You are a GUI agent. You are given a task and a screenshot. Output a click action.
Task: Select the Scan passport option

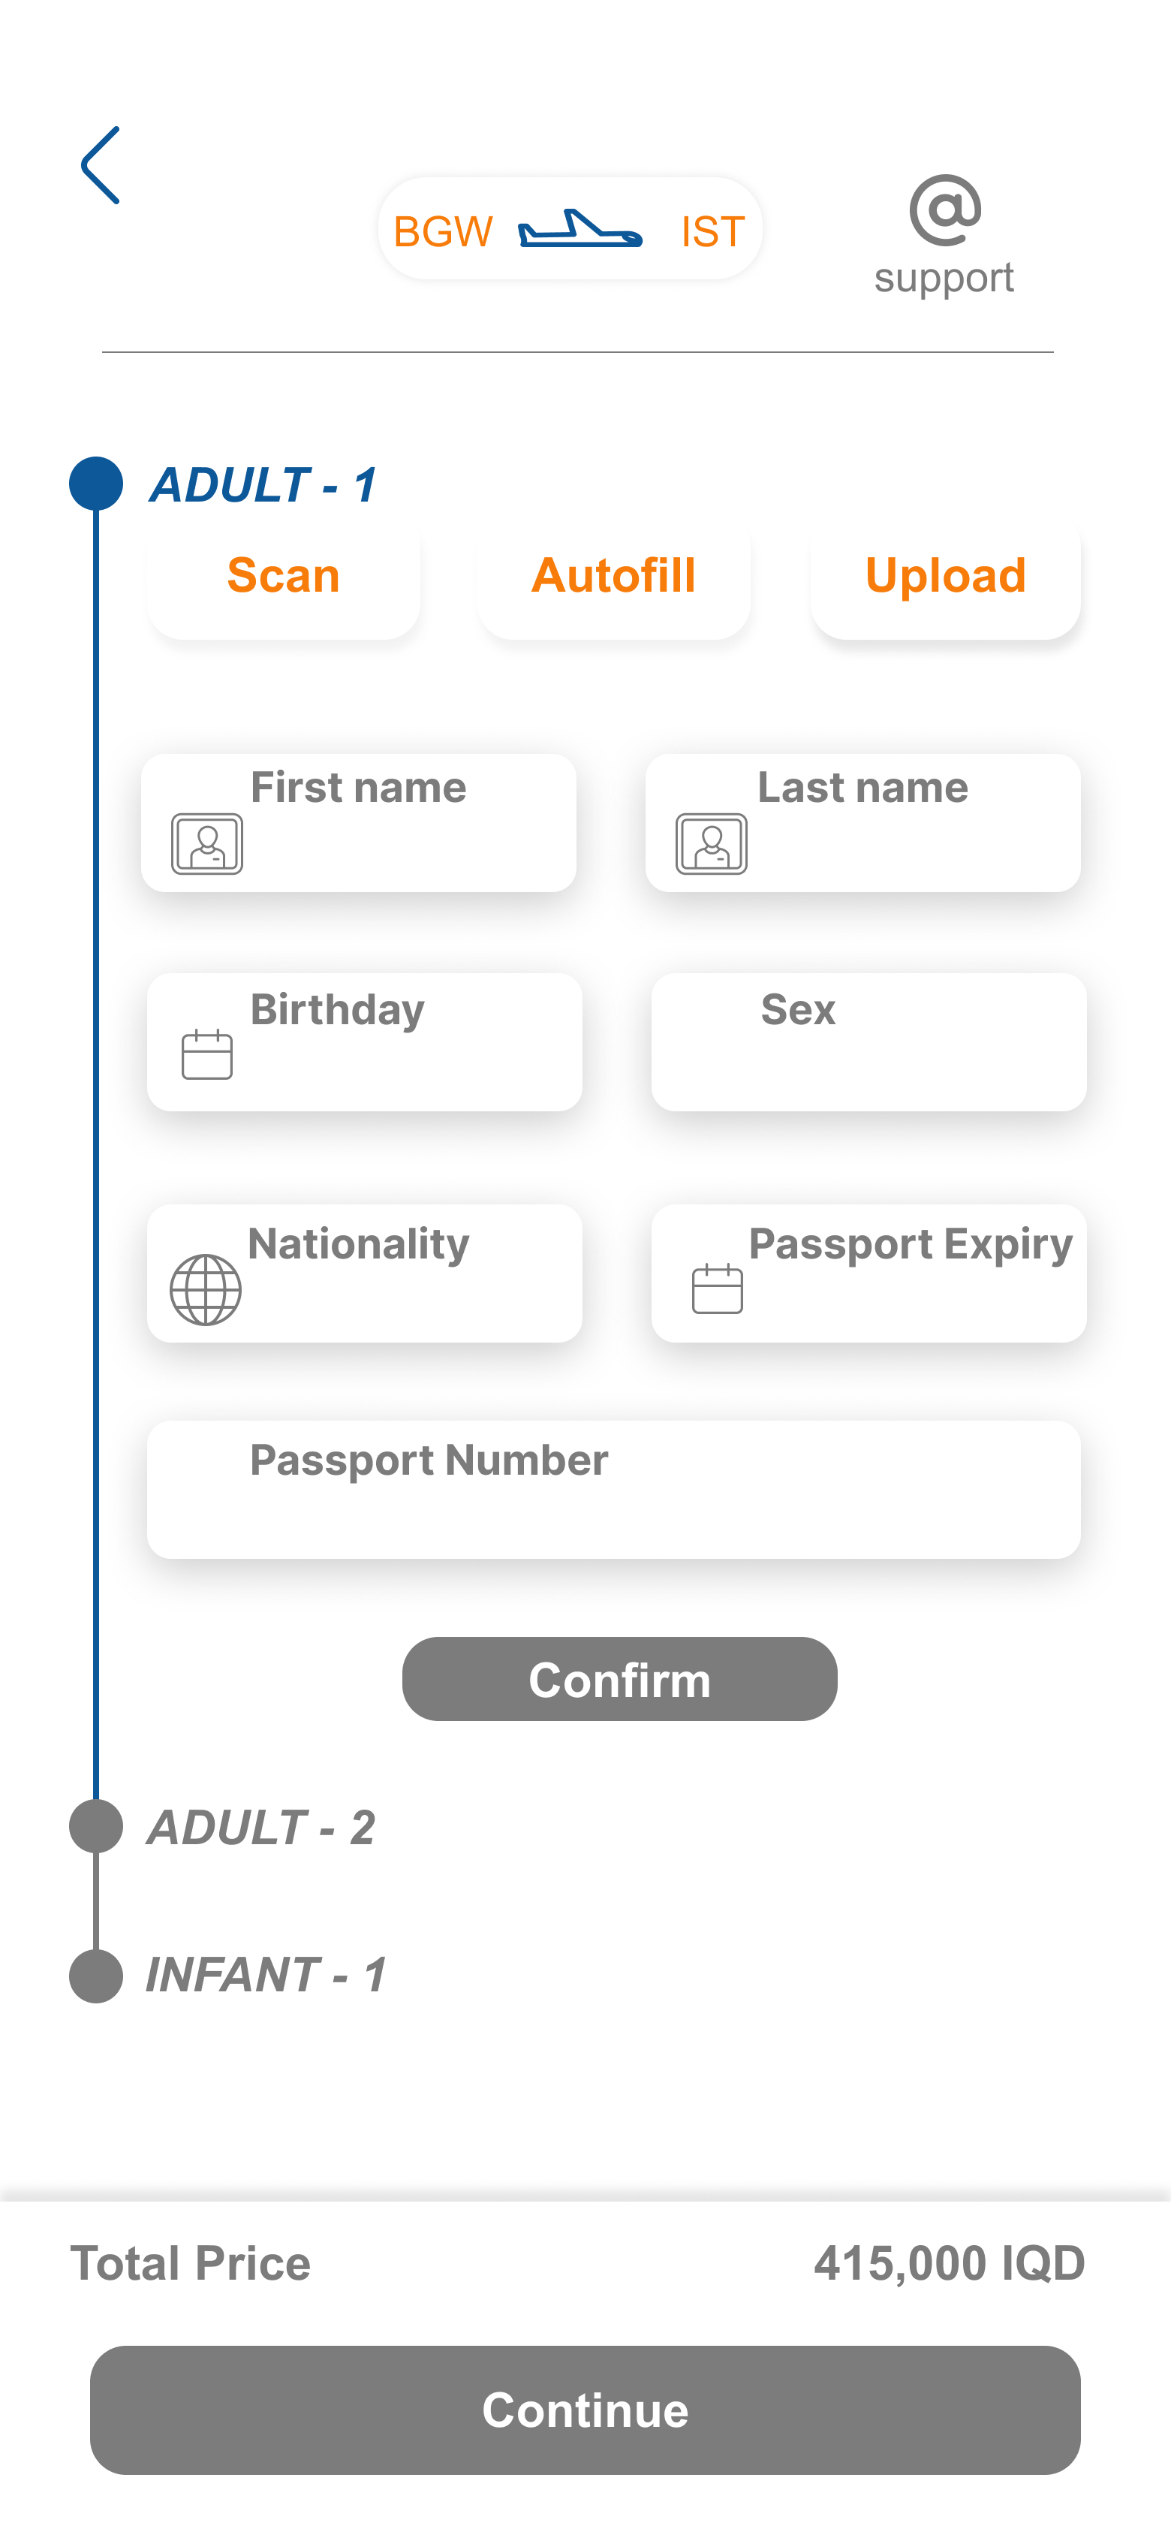[284, 577]
